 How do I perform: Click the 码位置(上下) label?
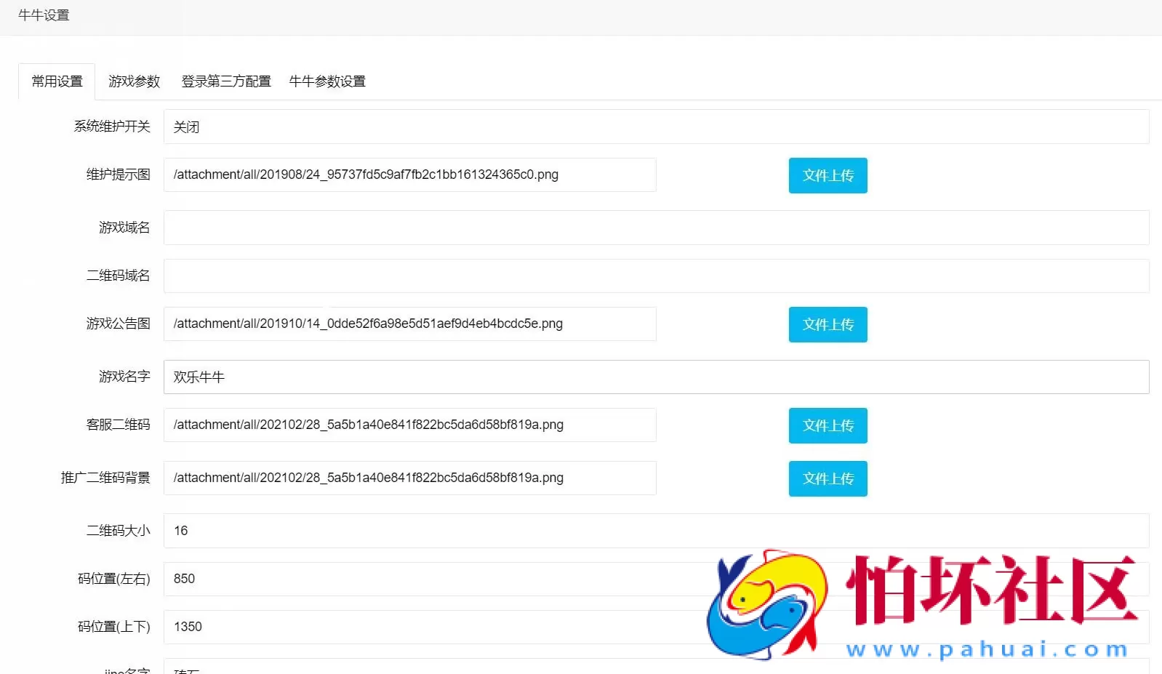pyautogui.click(x=114, y=627)
